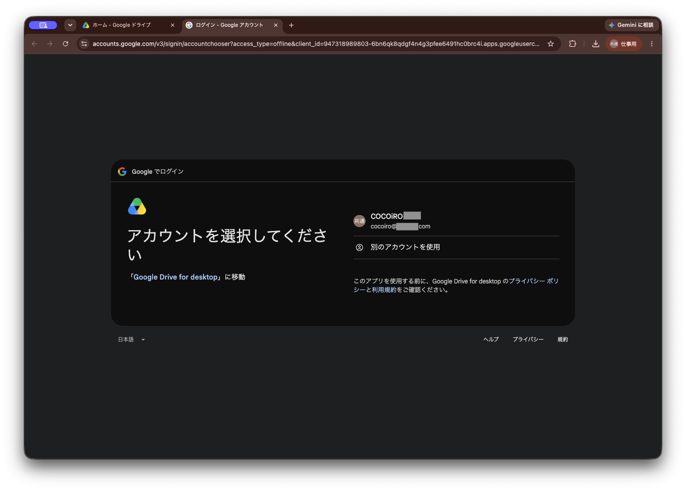
Task: Choose the COCOiRO account
Action: pos(456,221)
